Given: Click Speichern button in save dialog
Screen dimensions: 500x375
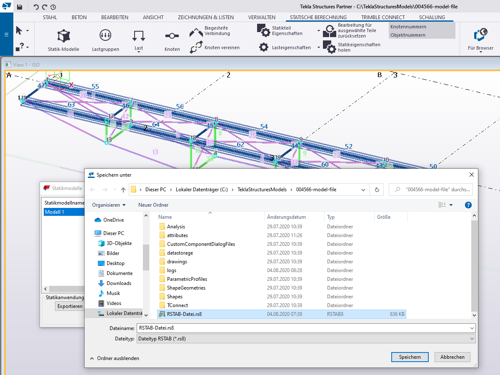Looking at the screenshot, I should click(x=410, y=357).
